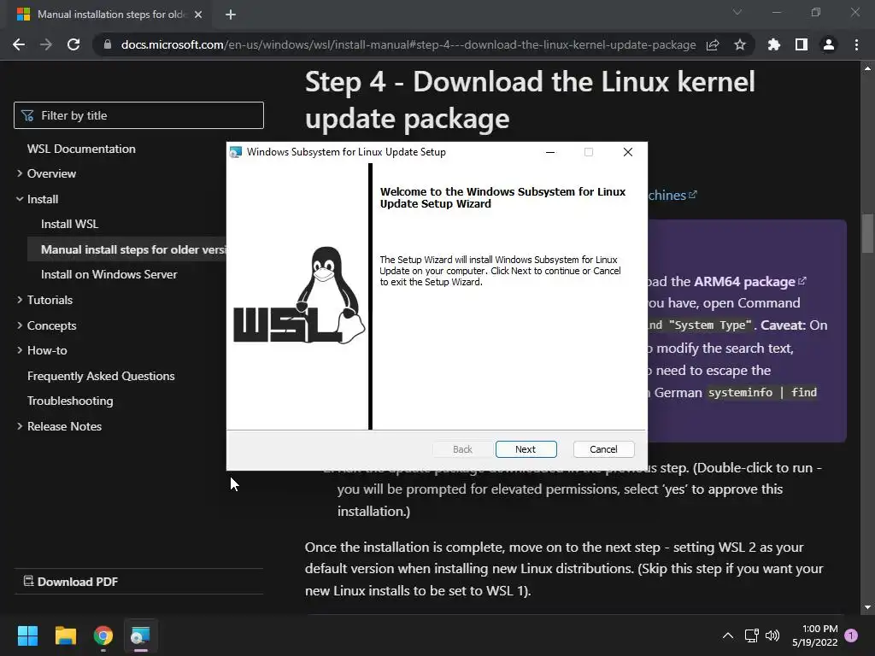Click the page vertical scrollbar thumb
Image resolution: width=875 pixels, height=656 pixels.
(x=867, y=233)
